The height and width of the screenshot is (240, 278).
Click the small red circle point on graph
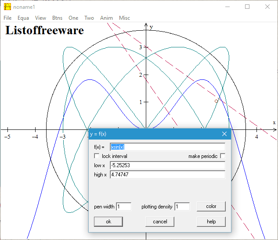[x=216, y=101]
